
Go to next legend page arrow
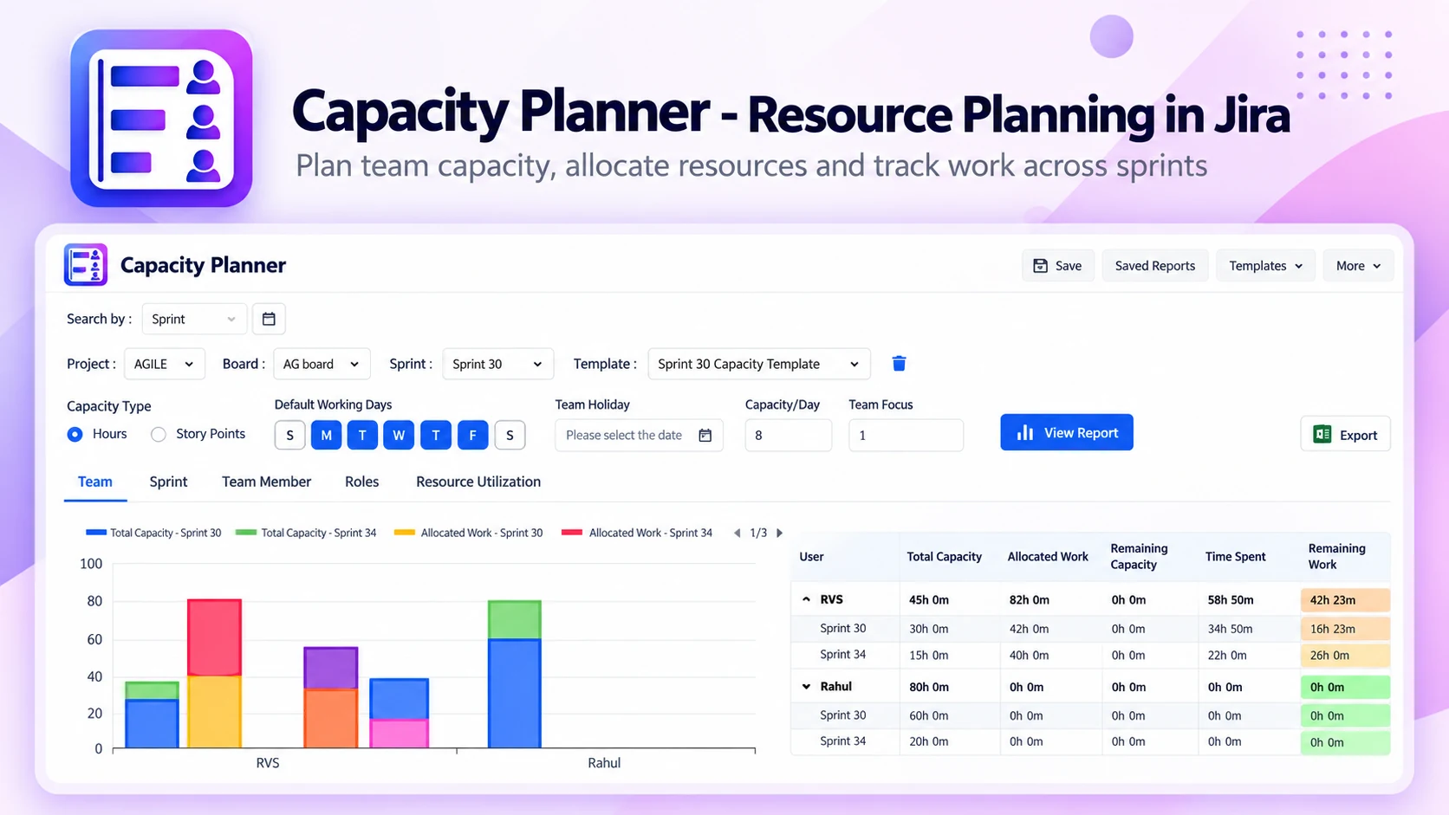(779, 533)
